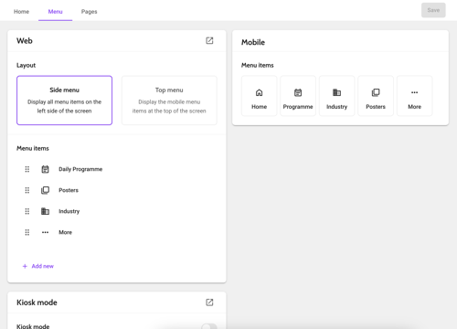This screenshot has width=457, height=329.
Task: Open the Web panel external link icon
Action: 209,40
